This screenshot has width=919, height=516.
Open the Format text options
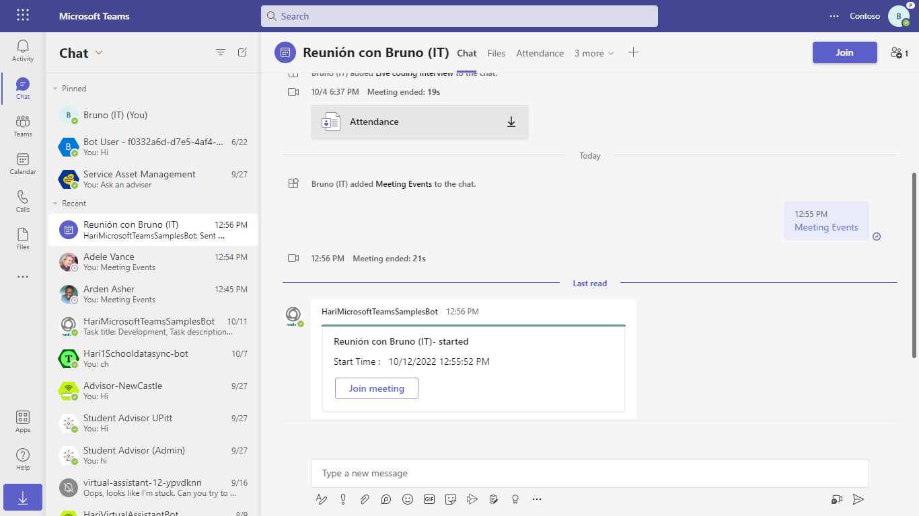322,499
